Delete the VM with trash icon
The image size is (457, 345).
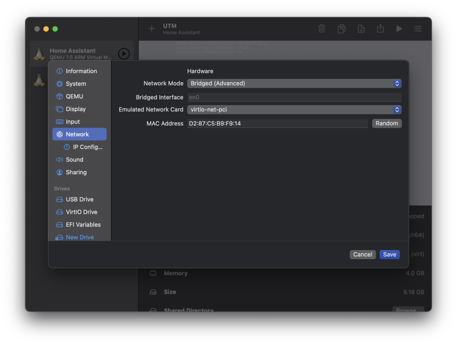[322, 29]
